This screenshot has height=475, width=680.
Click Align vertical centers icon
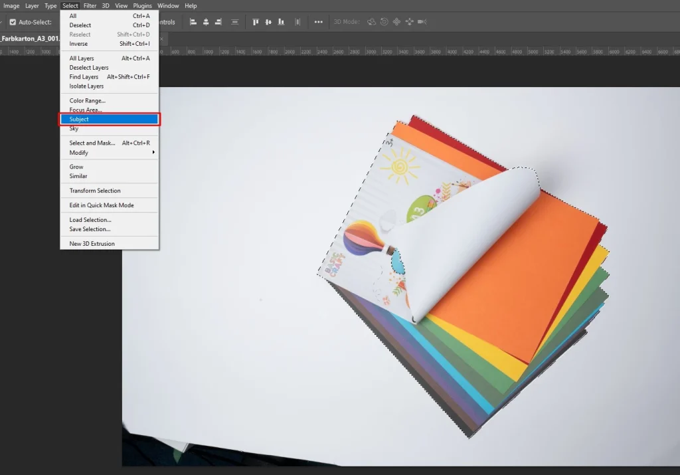pyautogui.click(x=268, y=22)
